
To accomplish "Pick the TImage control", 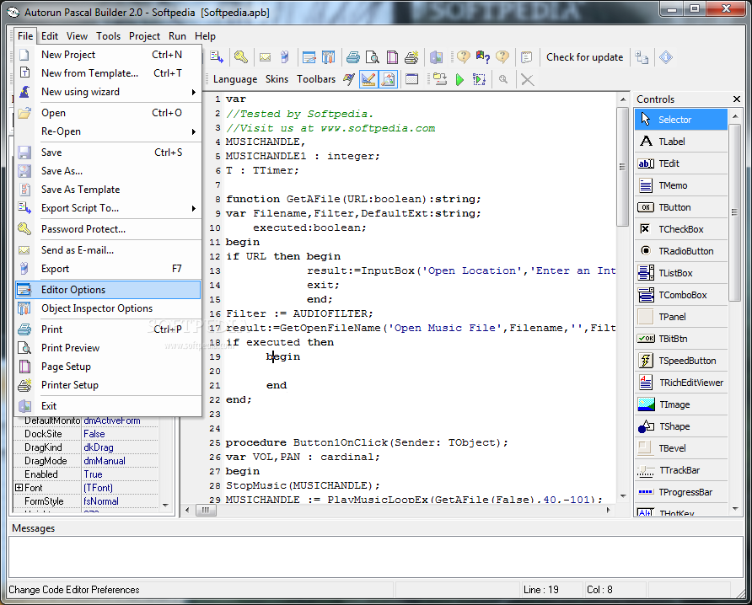I will click(681, 404).
